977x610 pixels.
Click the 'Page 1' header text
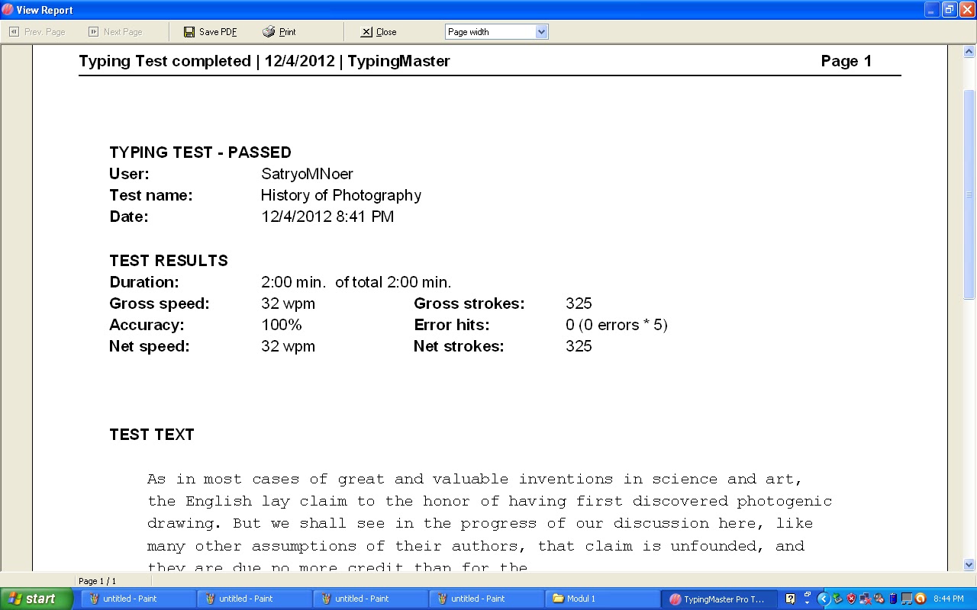(x=846, y=61)
